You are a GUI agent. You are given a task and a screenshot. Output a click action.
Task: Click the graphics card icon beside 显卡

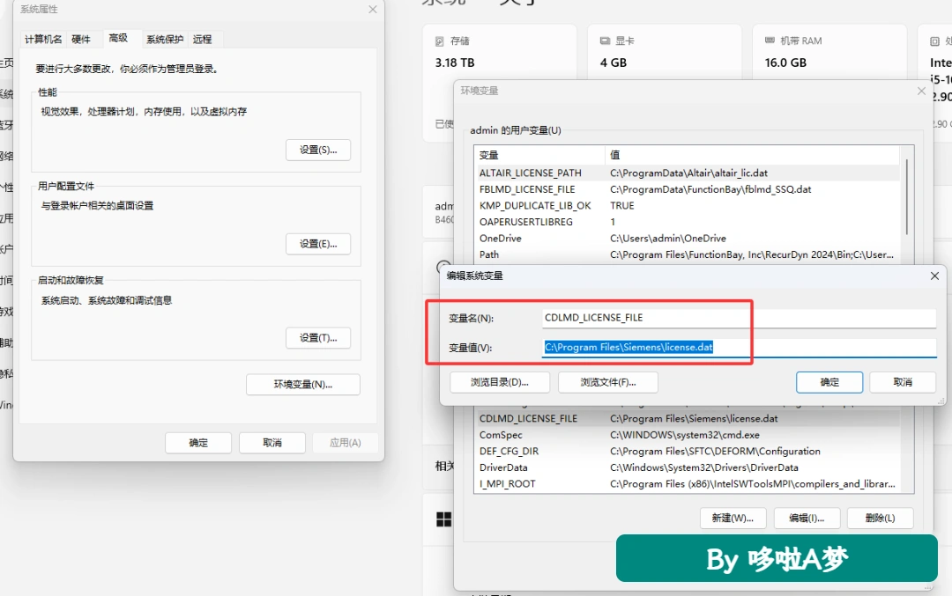(x=605, y=40)
